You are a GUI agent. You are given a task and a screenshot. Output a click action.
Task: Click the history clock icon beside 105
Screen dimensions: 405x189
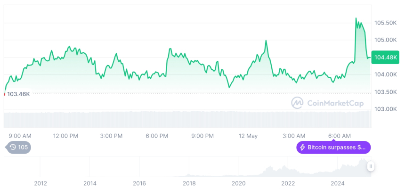tap(13, 148)
